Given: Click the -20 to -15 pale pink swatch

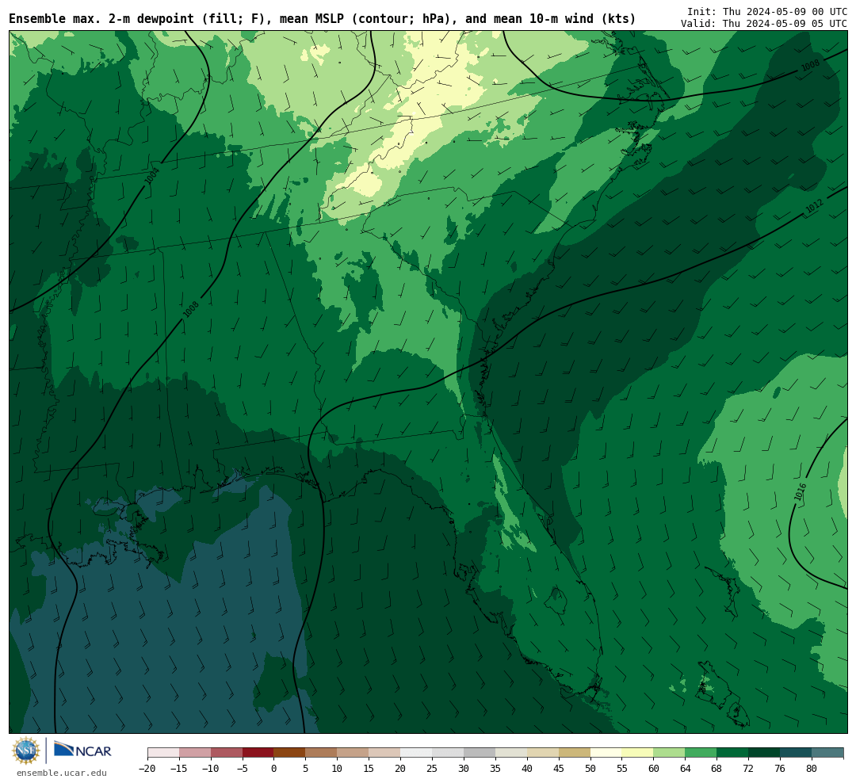Looking at the screenshot, I should tap(163, 753).
